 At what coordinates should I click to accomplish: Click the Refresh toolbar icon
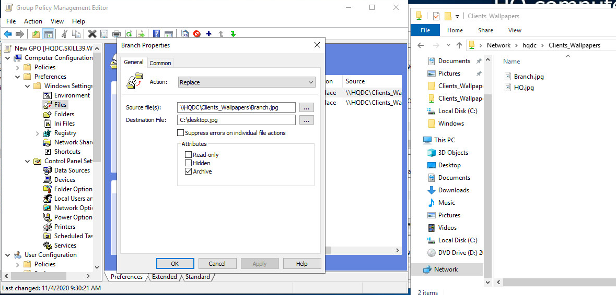pos(129,34)
